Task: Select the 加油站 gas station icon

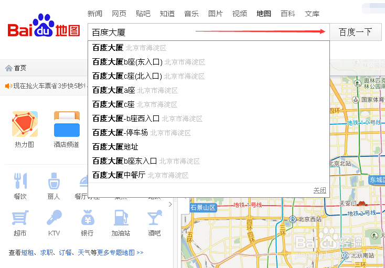Action: pos(121,218)
